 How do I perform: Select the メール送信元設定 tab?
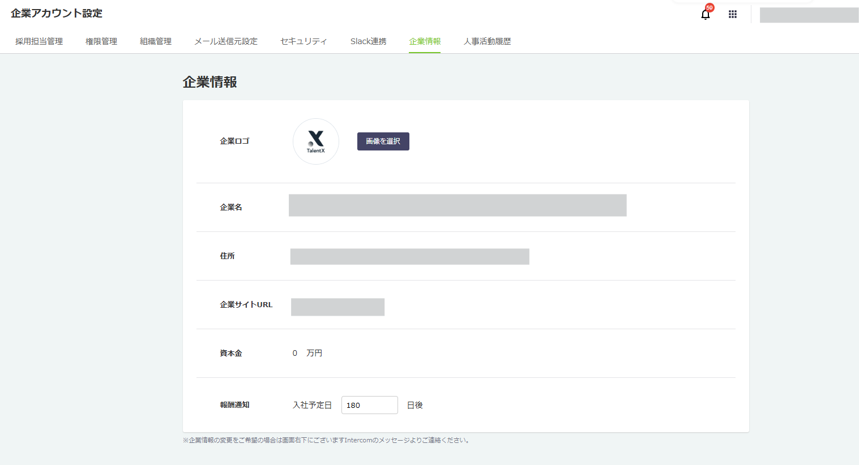click(226, 41)
